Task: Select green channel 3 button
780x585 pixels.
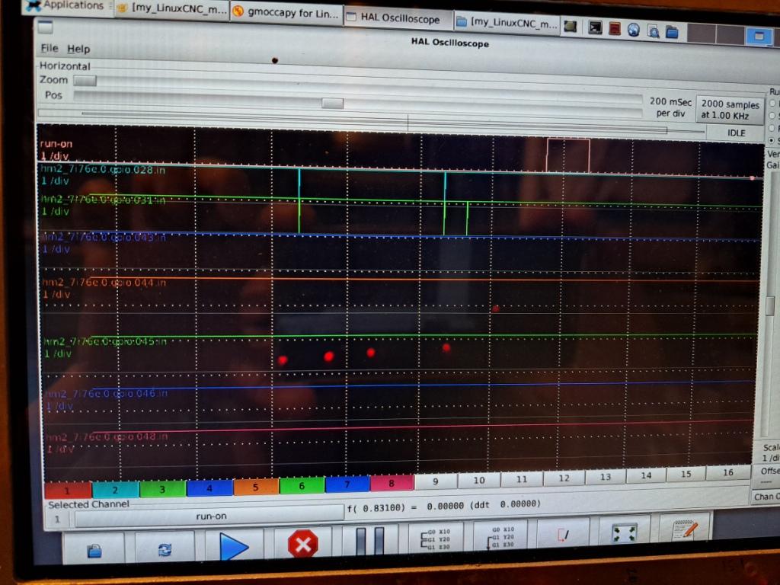Action: [162, 488]
